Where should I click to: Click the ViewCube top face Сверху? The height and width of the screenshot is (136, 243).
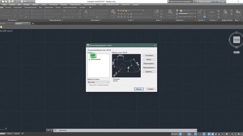pyautogui.click(x=237, y=40)
